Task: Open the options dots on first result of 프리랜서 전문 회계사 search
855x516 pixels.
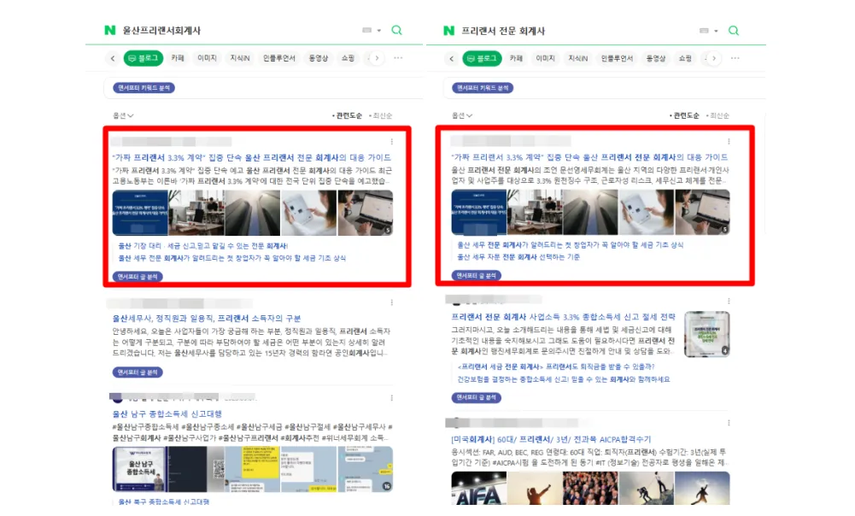Action: [x=729, y=142]
